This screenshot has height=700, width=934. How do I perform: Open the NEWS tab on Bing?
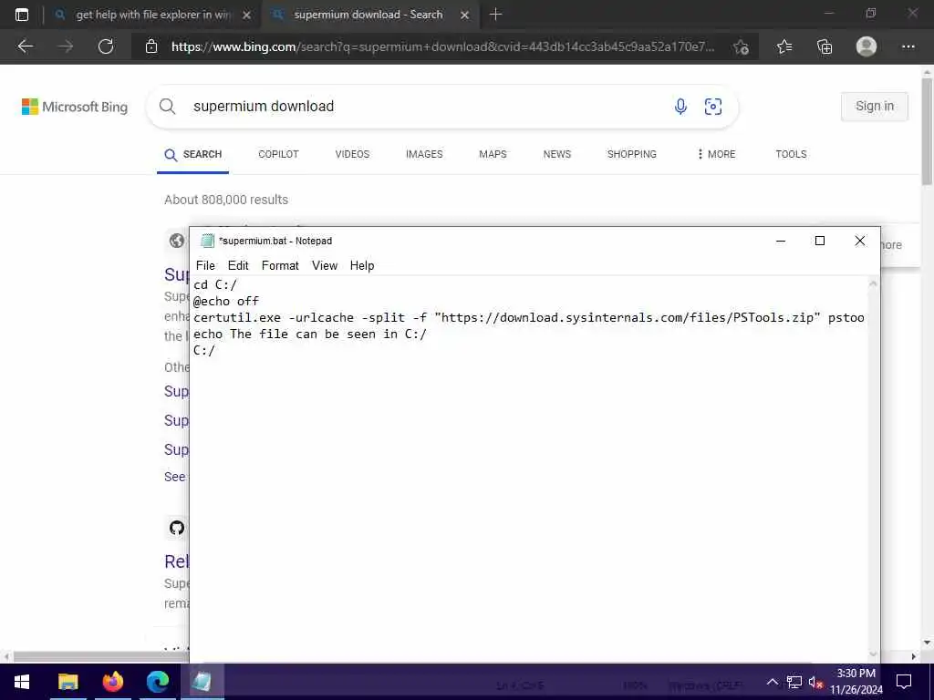[557, 154]
